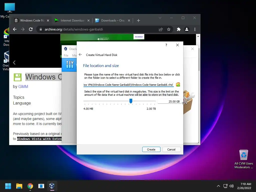
Task: Show hidden system tray icons
Action: coord(218,186)
